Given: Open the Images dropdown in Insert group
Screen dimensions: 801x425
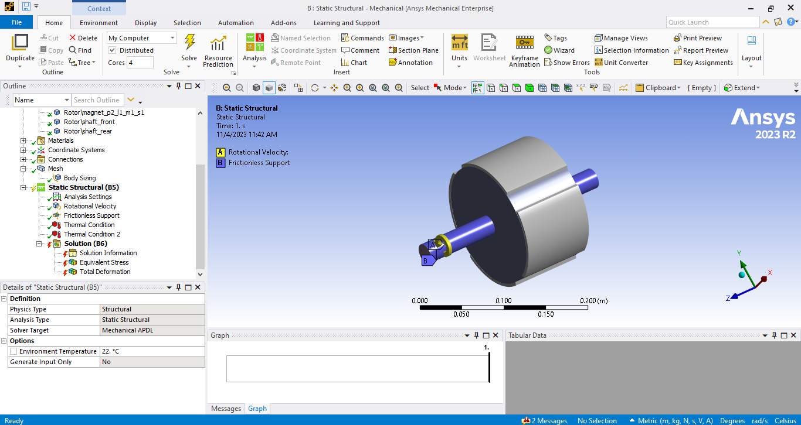Looking at the screenshot, I should 406,38.
